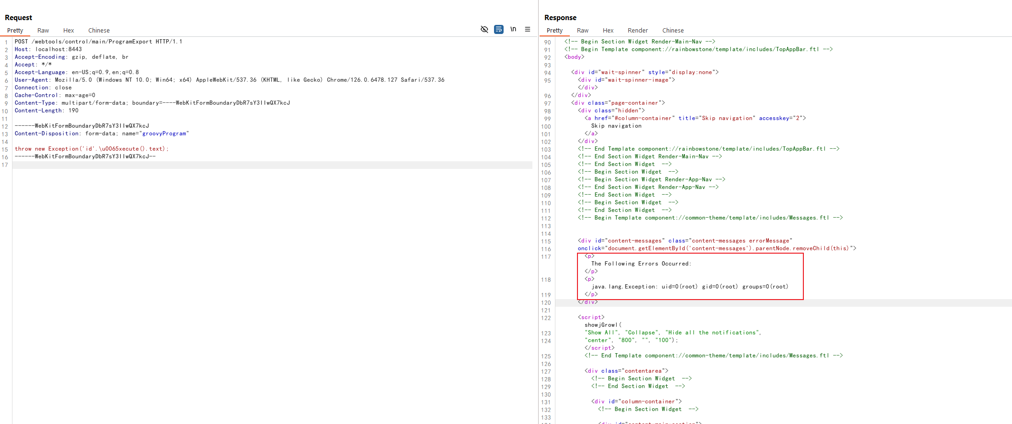Click request line number 15 in gutter
Image resolution: width=1012 pixels, height=424 pixels.
pos(5,149)
